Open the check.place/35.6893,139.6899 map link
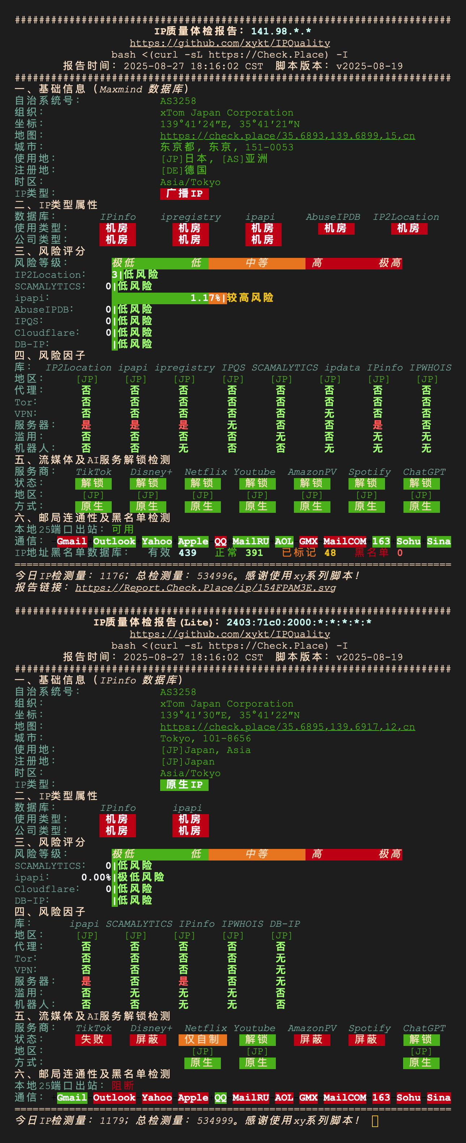 287,136
